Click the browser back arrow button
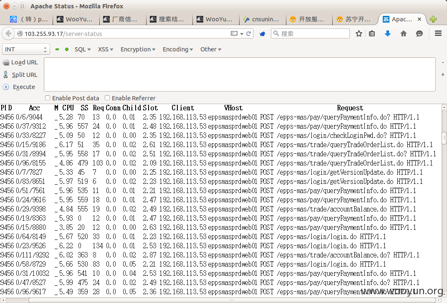 (x=8, y=34)
